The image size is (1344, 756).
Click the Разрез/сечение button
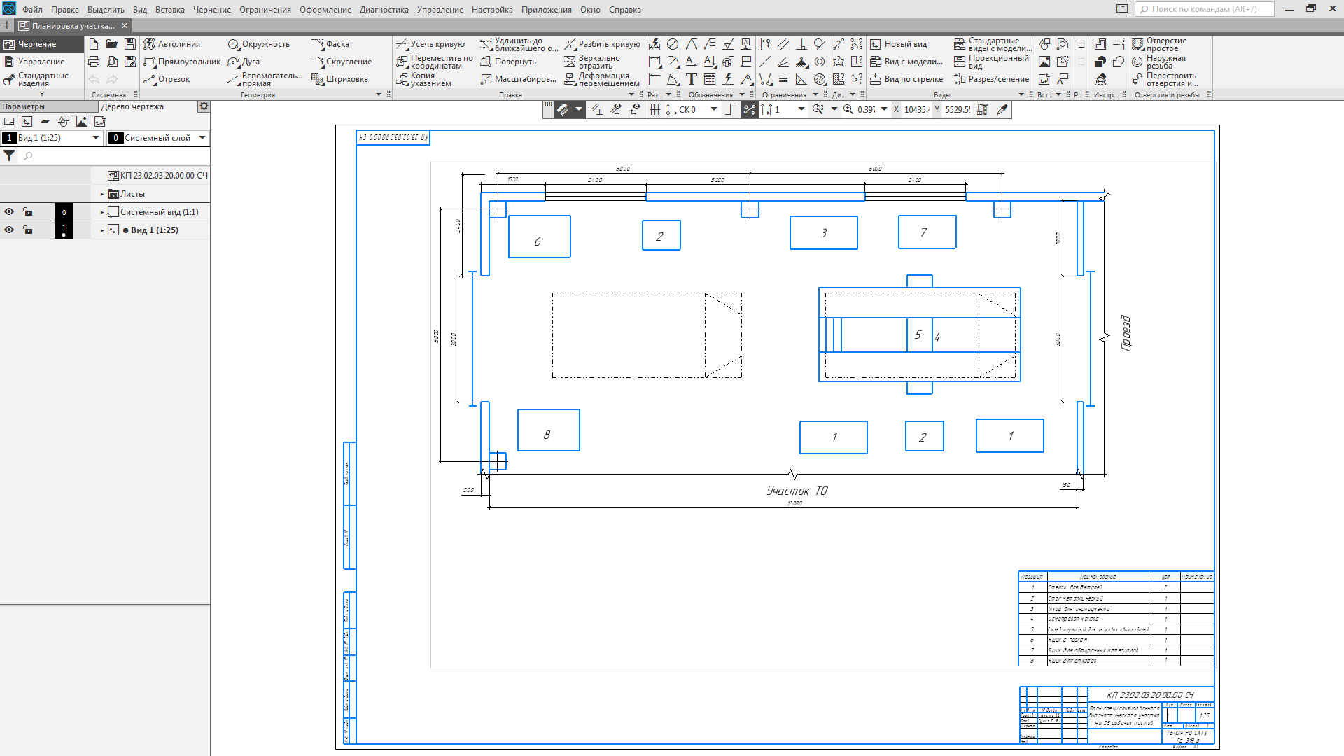coord(990,79)
